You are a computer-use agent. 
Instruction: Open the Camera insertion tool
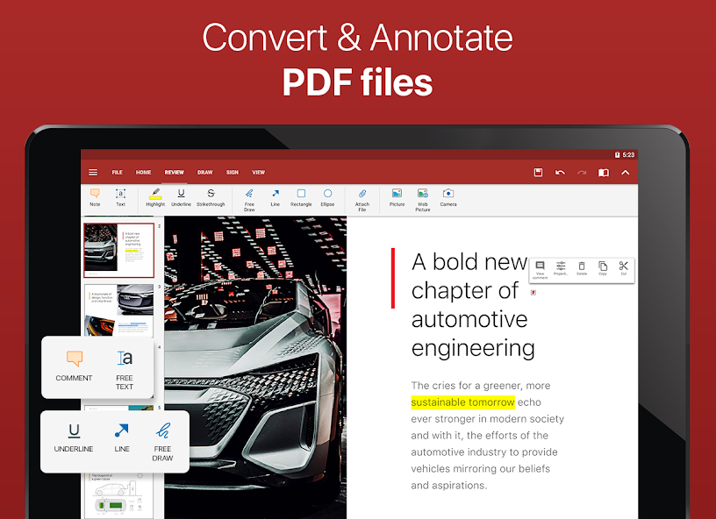click(448, 197)
